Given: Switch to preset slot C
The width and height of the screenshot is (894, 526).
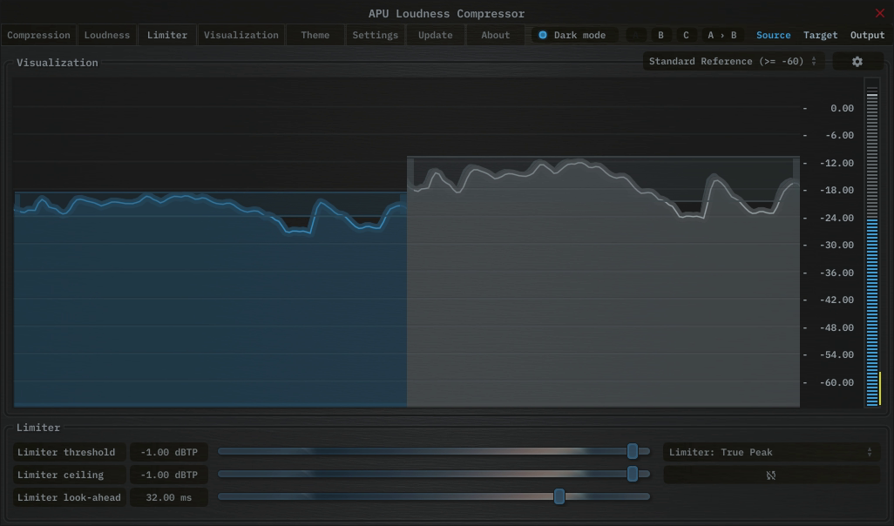Looking at the screenshot, I should pos(686,35).
